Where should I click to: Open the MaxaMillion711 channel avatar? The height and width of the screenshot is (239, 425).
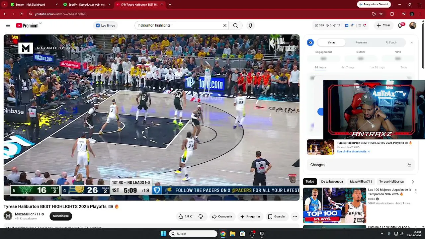(x=8, y=216)
